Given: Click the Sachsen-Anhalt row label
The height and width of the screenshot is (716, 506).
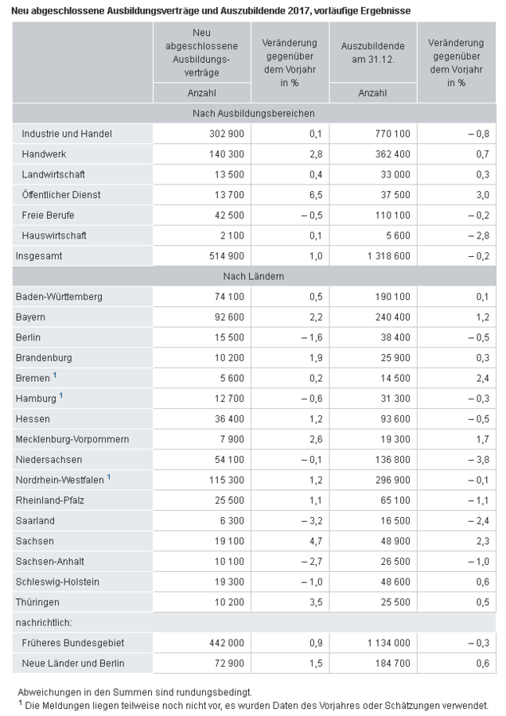Looking at the screenshot, I should point(50,562).
